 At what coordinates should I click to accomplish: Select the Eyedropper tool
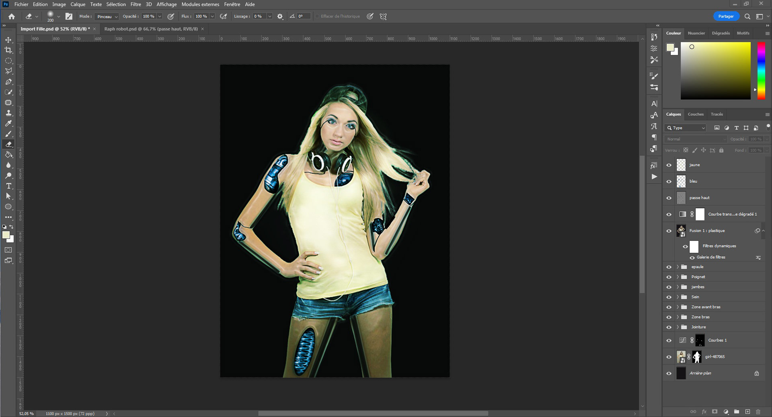point(8,123)
